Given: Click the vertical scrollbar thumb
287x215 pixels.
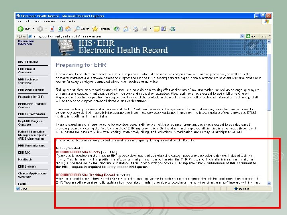Looking at the screenshot, I should coord(269,82).
